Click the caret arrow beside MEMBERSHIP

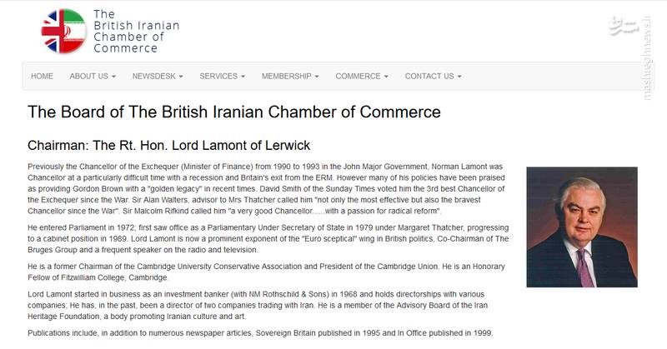[317, 77]
